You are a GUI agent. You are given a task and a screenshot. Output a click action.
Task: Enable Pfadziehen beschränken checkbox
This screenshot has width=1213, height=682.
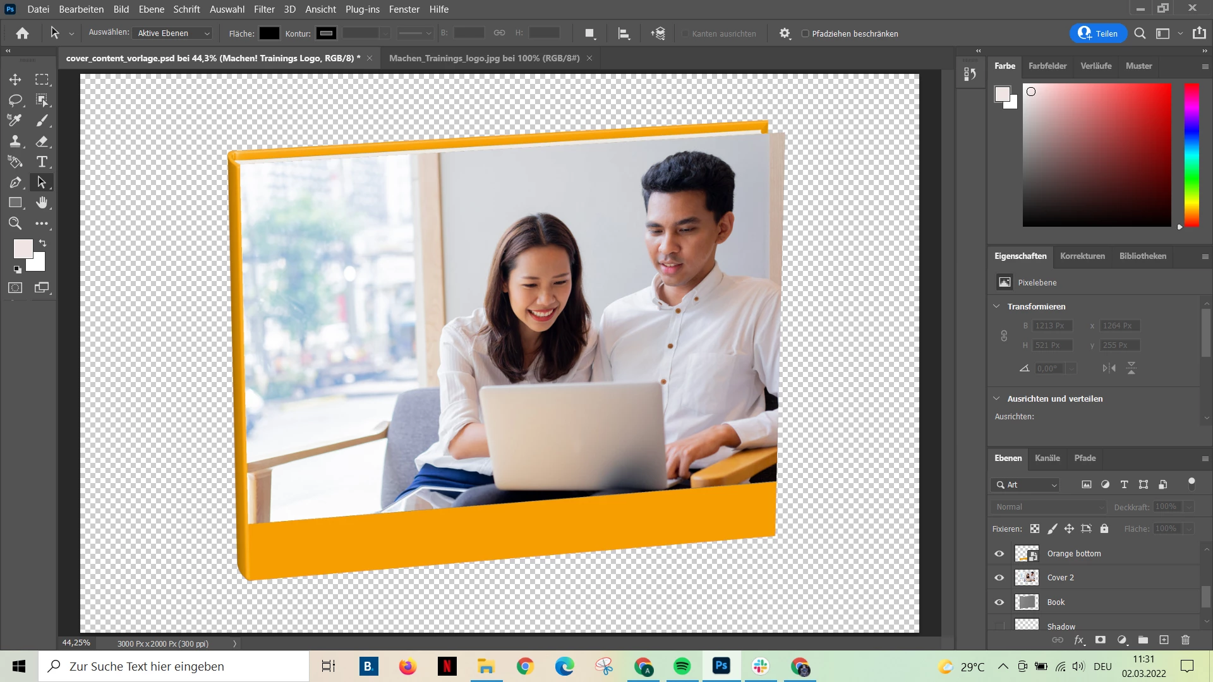pos(805,33)
